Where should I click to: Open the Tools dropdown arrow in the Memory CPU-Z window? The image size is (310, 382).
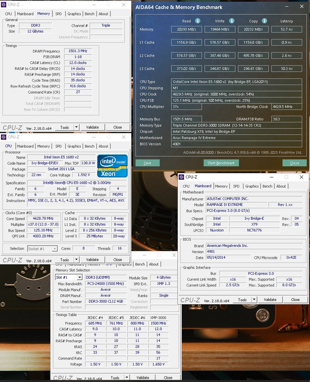tap(76, 127)
